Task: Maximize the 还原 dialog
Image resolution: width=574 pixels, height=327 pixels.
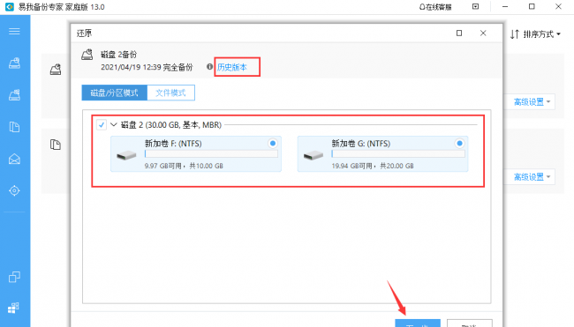Action: pyautogui.click(x=459, y=33)
